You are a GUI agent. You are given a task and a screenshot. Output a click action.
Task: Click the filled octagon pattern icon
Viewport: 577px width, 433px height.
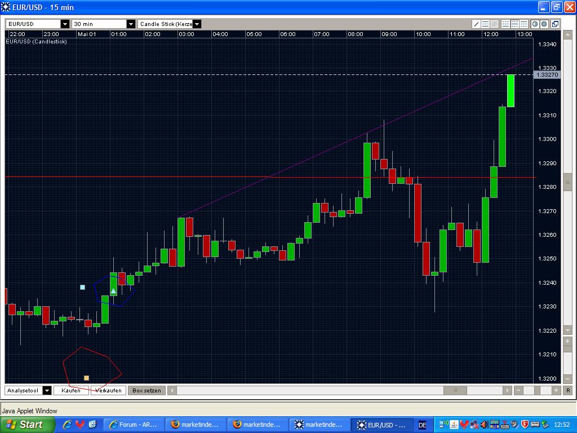[x=544, y=24]
